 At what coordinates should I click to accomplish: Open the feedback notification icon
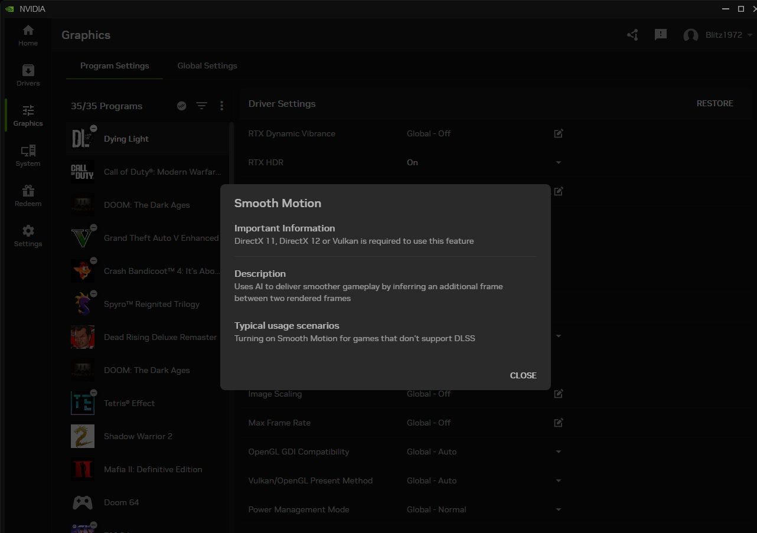click(x=661, y=35)
